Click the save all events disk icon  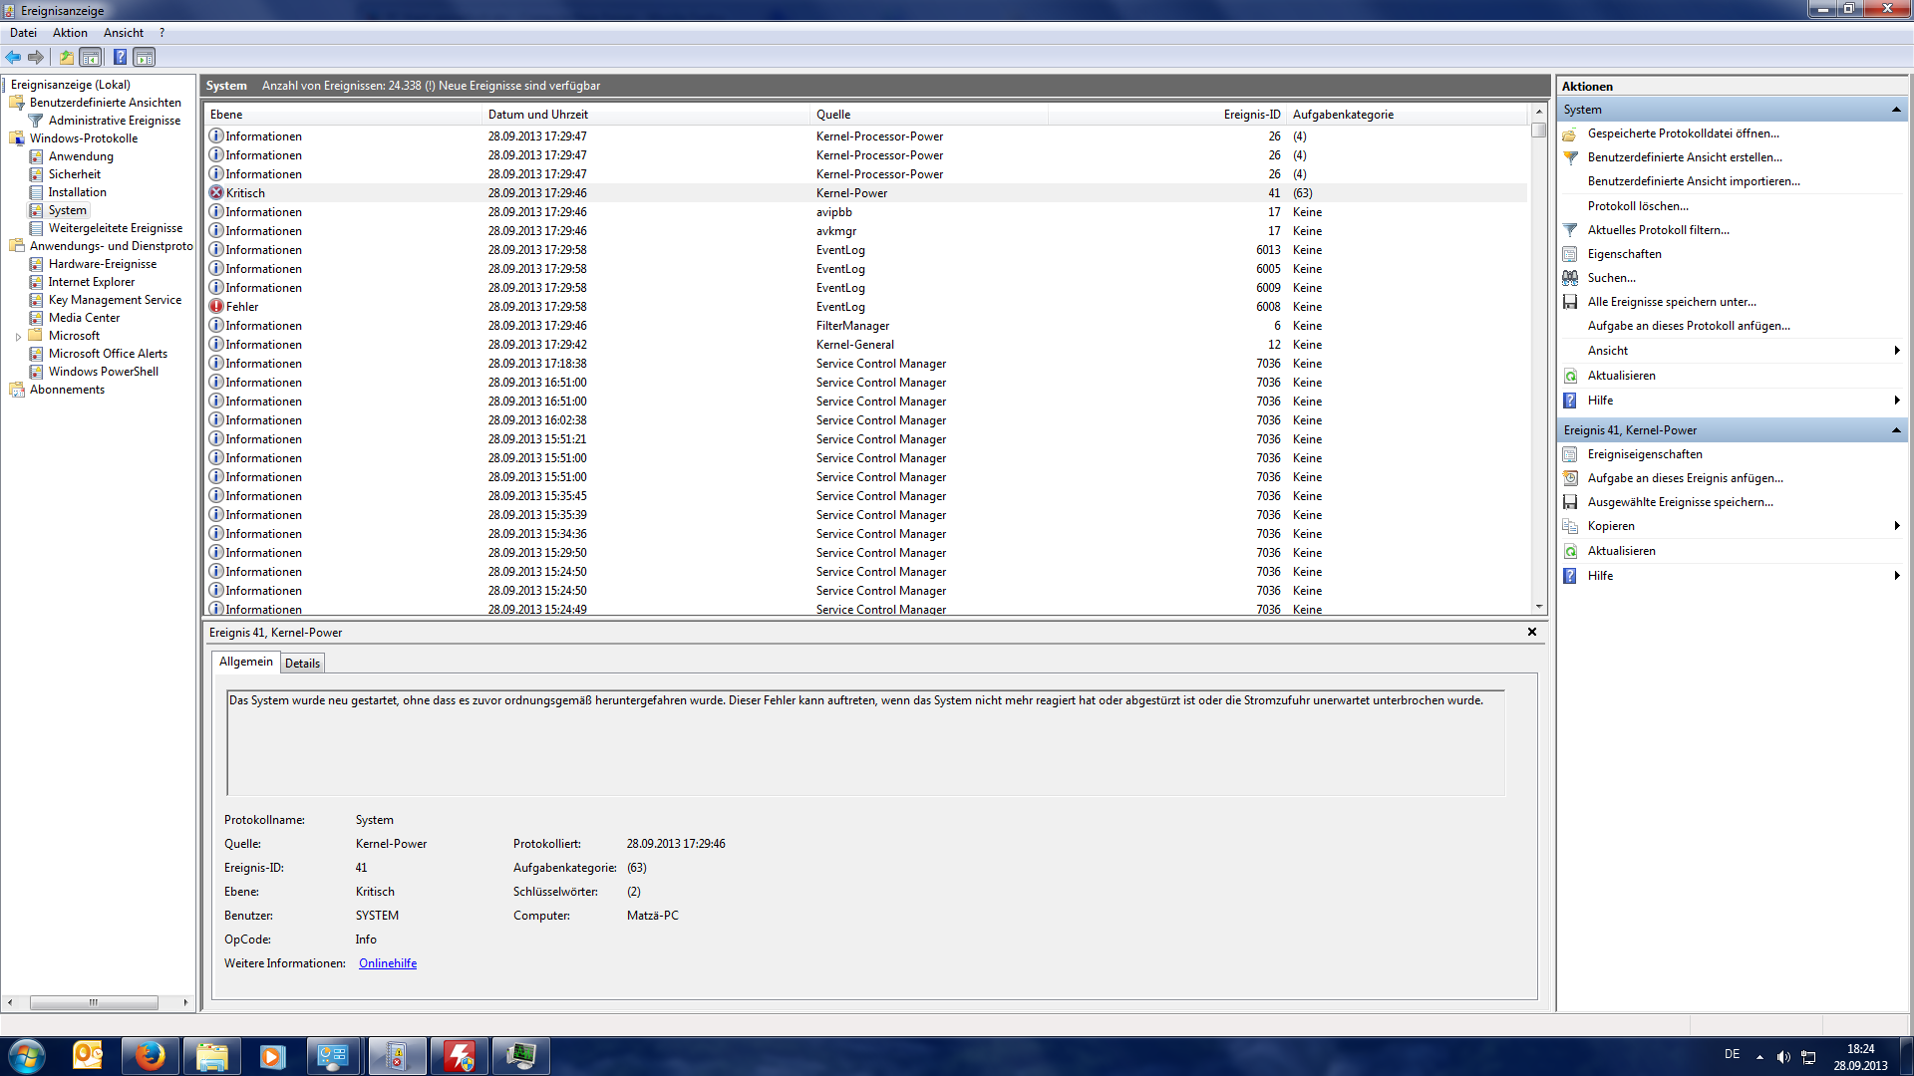1570,302
